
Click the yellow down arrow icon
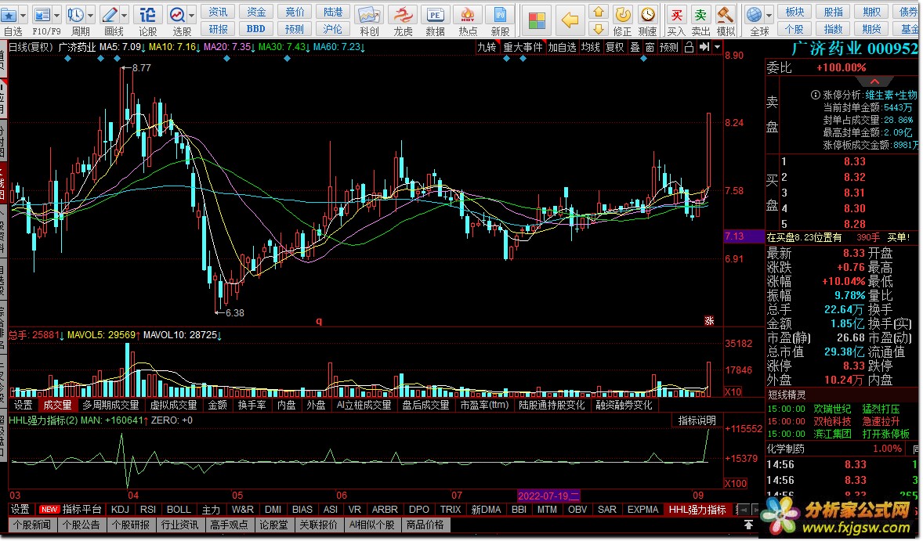coord(599,28)
